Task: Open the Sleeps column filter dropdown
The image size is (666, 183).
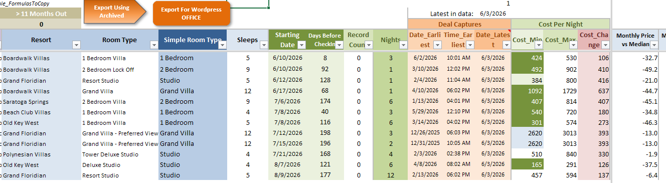Action: point(263,45)
